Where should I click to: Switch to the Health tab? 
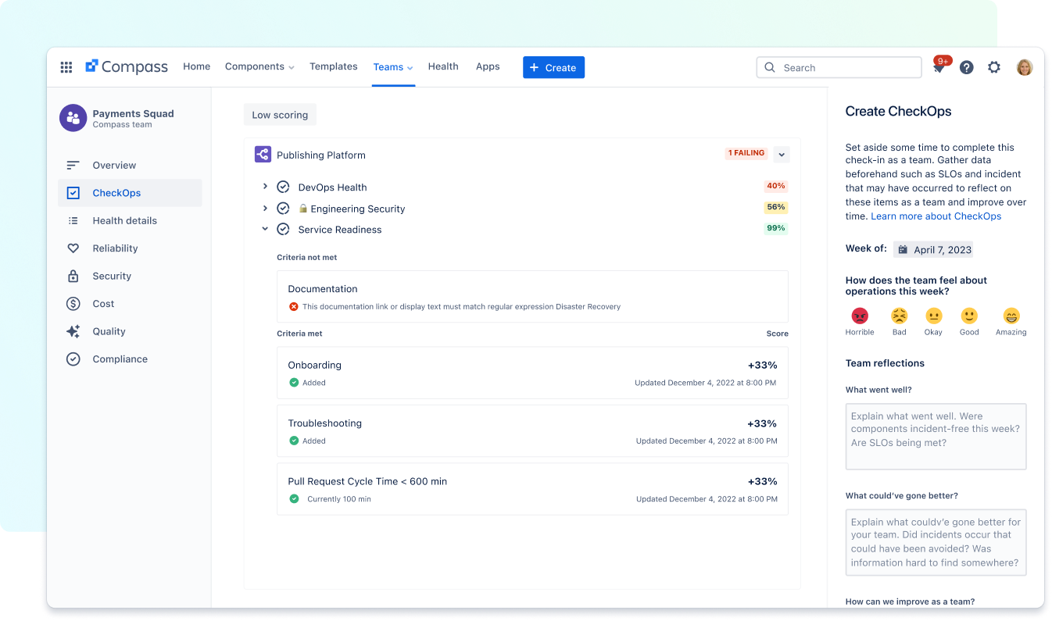(443, 66)
